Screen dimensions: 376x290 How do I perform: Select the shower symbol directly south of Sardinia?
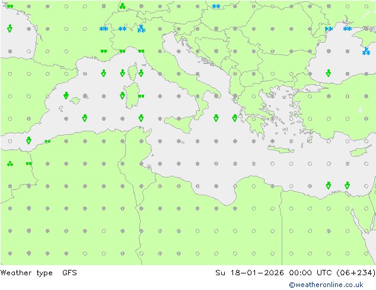141,118
